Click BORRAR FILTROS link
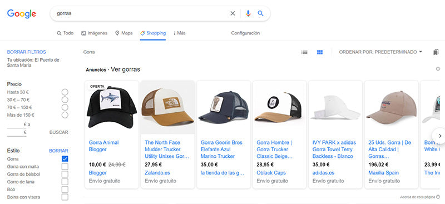445x204 pixels. 26,52
